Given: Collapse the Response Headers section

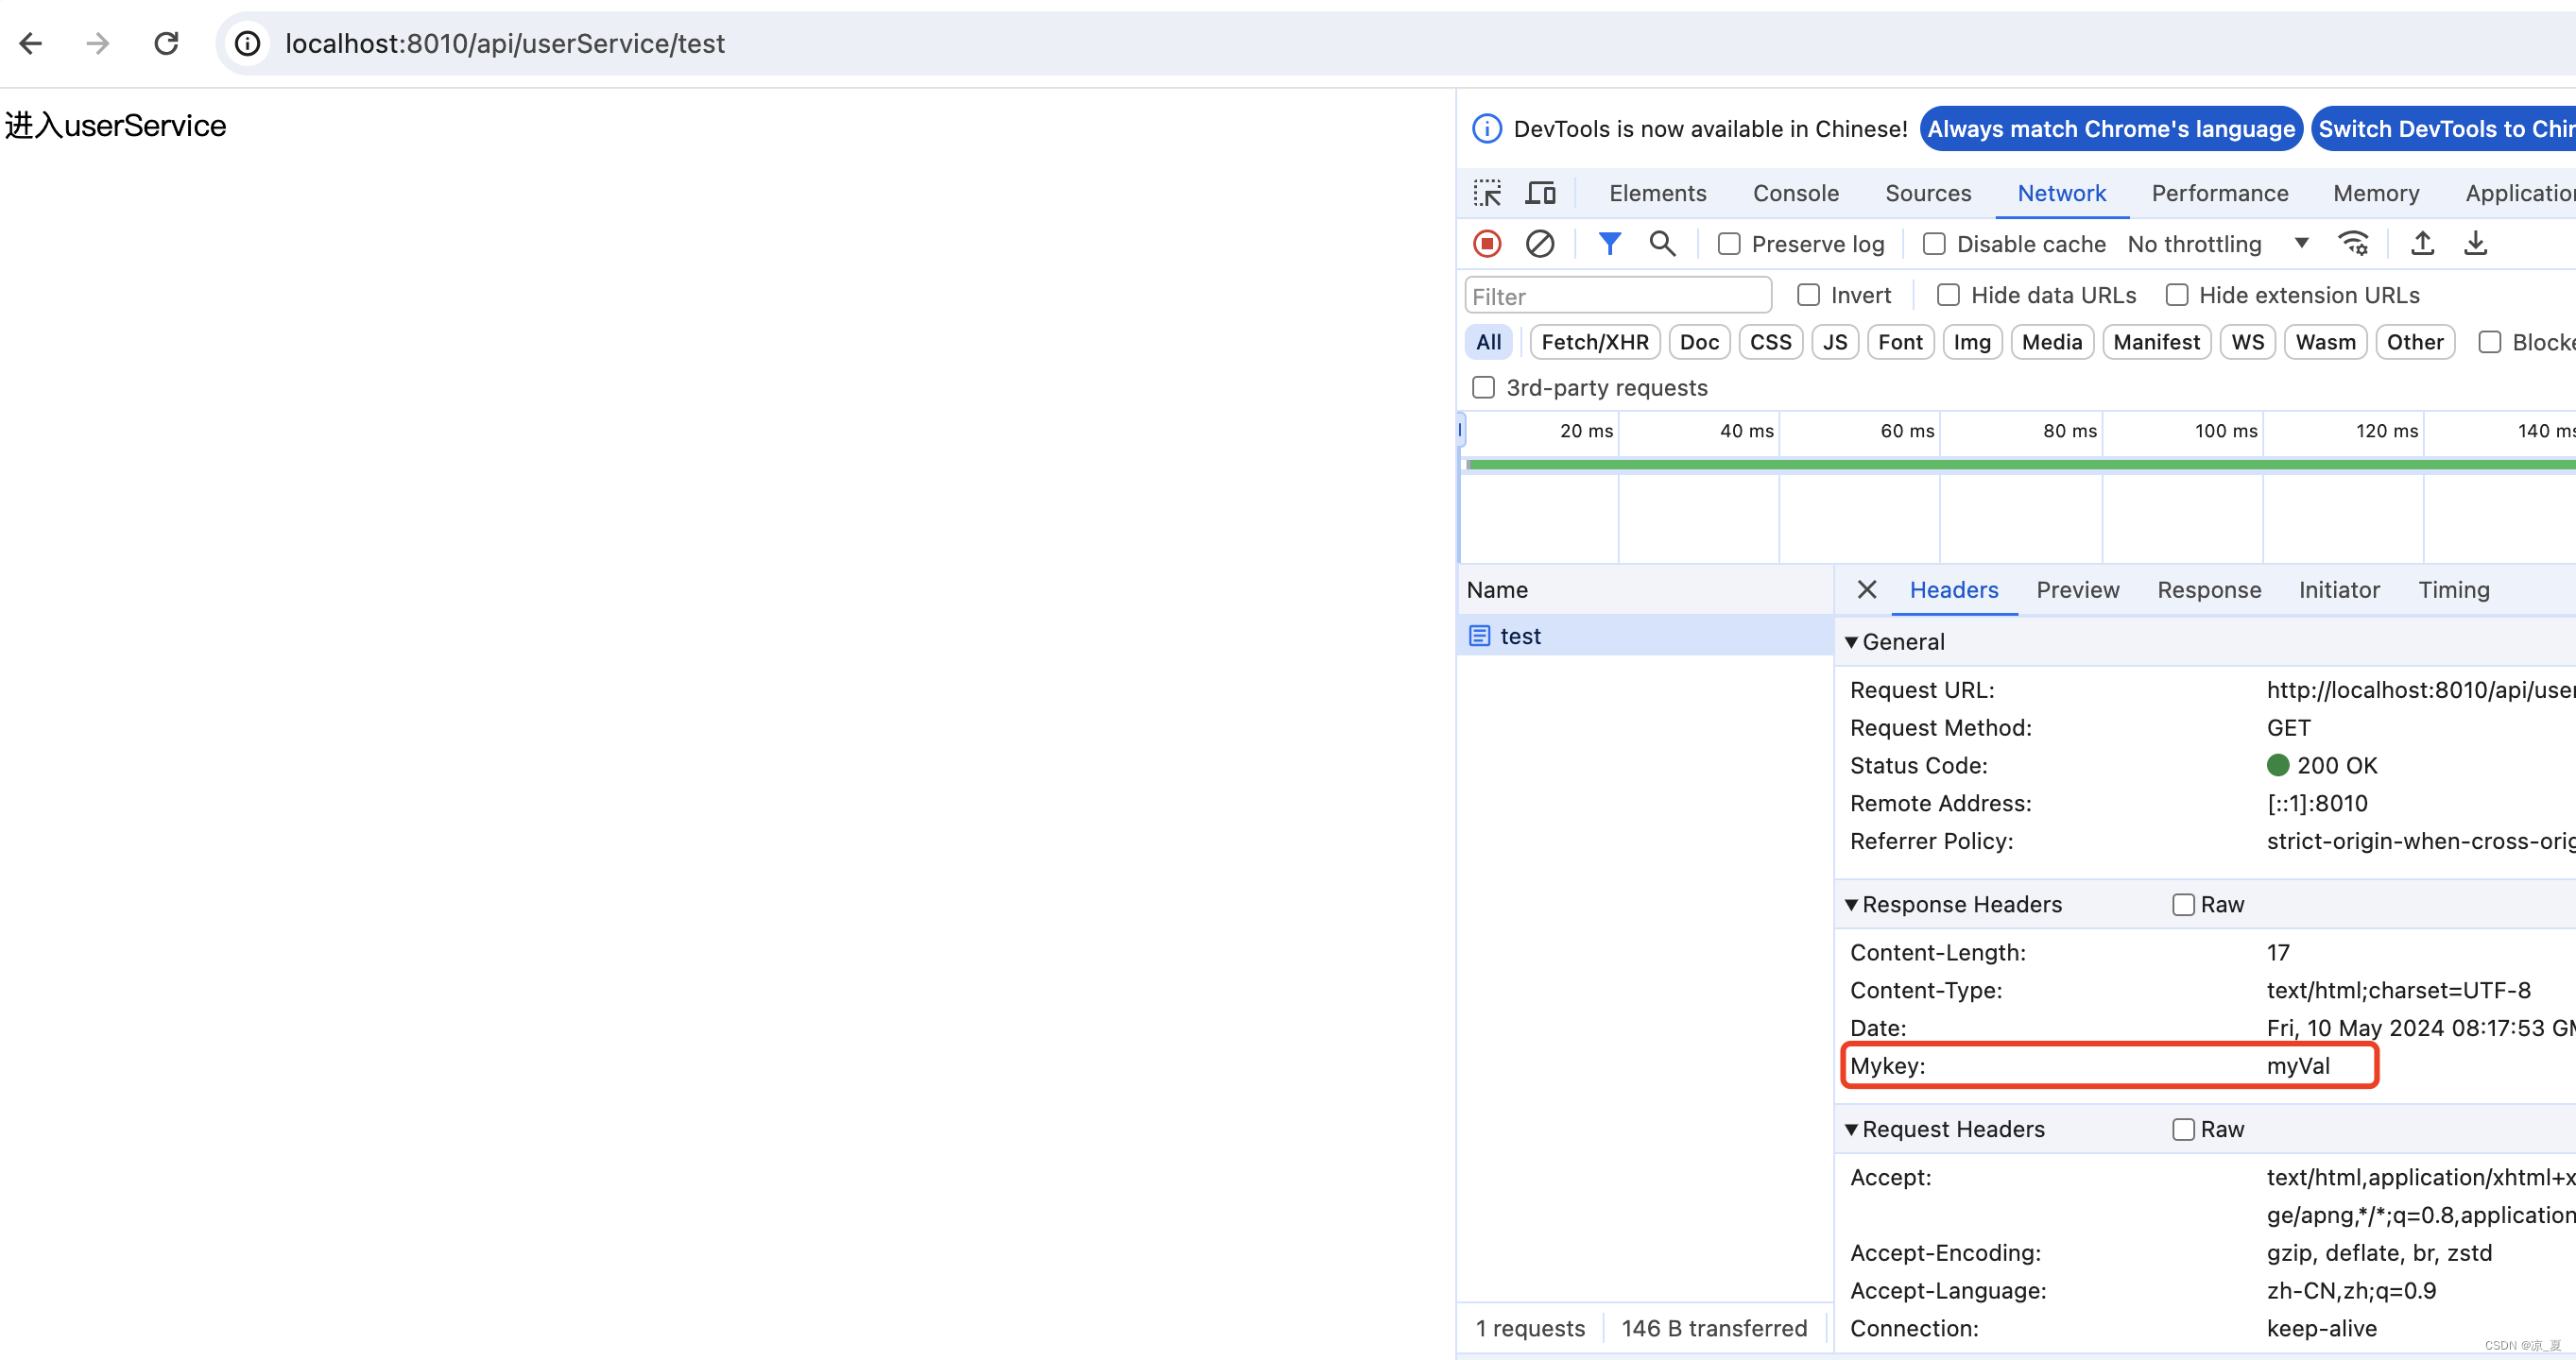Looking at the screenshot, I should 1851,906.
